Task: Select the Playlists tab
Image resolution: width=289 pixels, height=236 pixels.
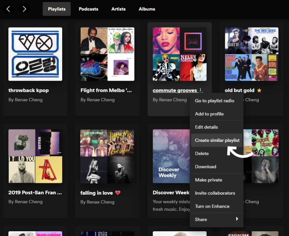Action: [57, 9]
